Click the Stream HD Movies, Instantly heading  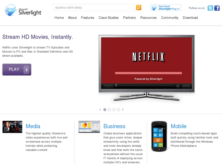click(x=38, y=37)
